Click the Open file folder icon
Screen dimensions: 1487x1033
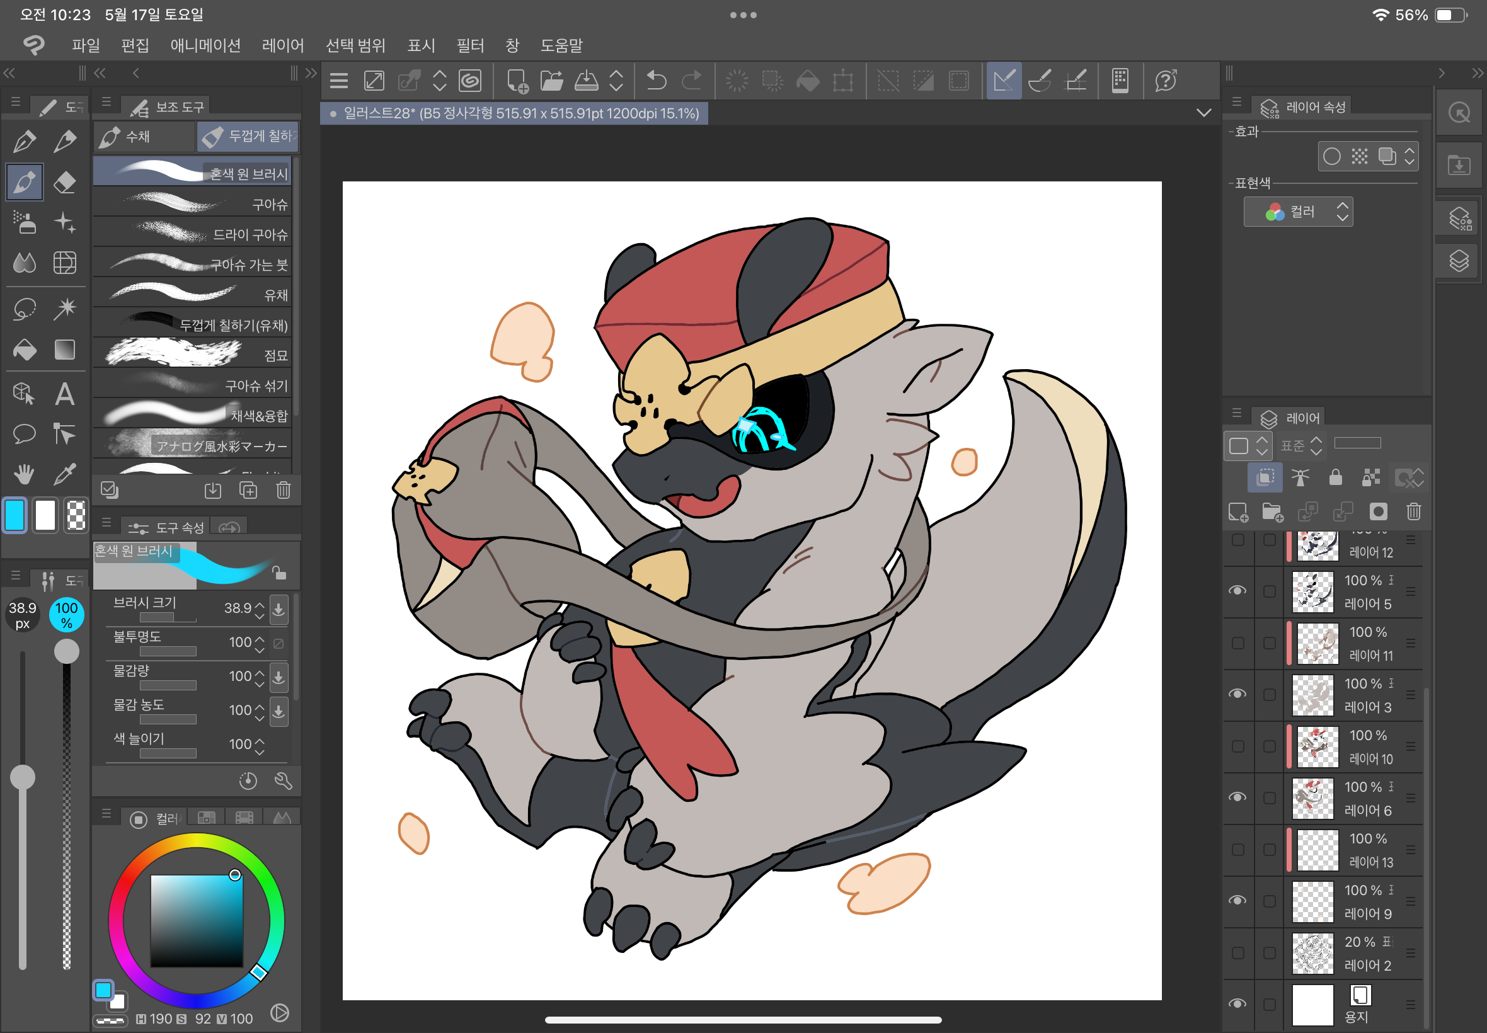pyautogui.click(x=551, y=81)
